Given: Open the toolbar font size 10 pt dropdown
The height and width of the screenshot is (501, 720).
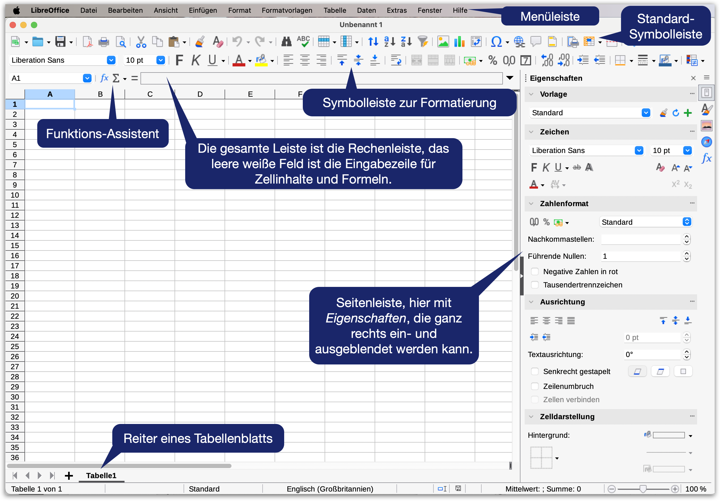Looking at the screenshot, I should pyautogui.click(x=160, y=60).
